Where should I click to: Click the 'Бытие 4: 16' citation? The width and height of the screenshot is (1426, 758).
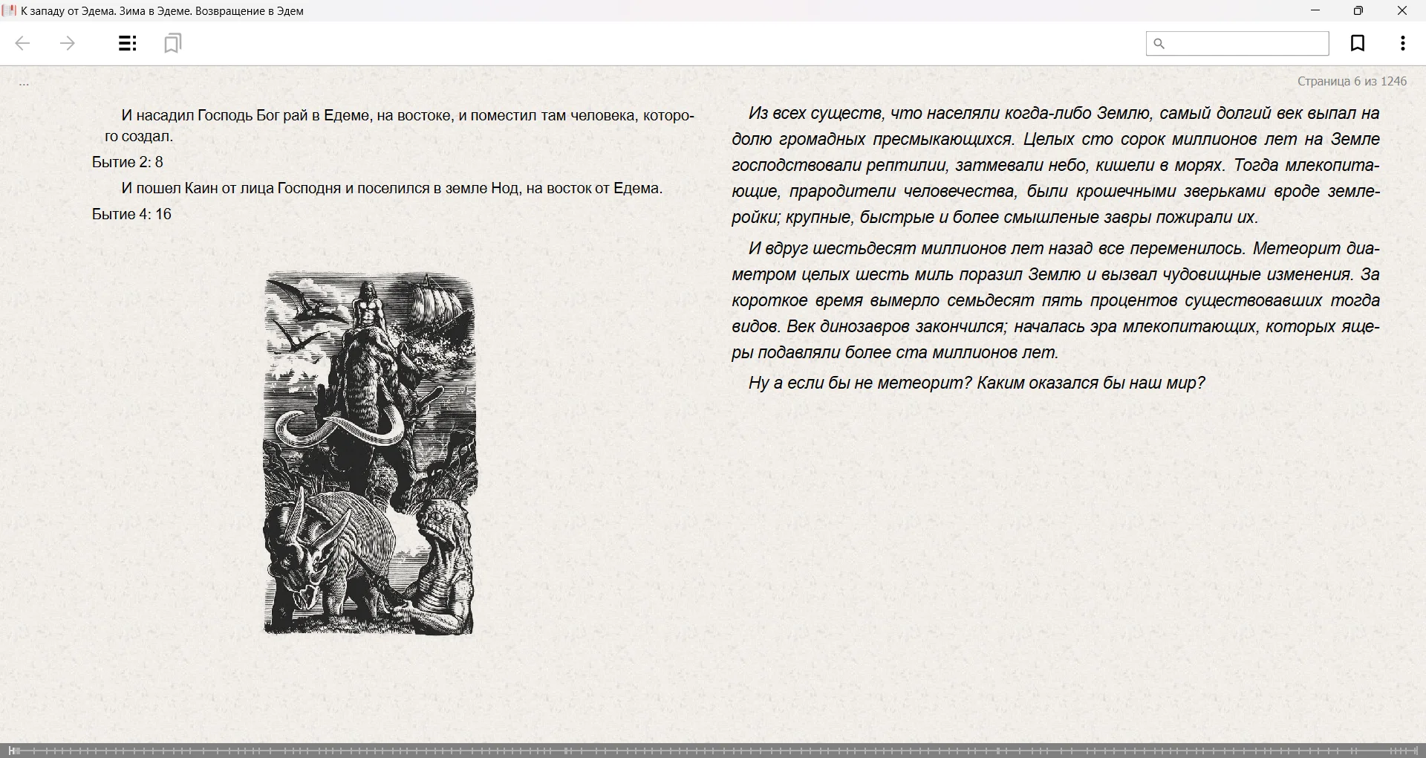coord(132,214)
